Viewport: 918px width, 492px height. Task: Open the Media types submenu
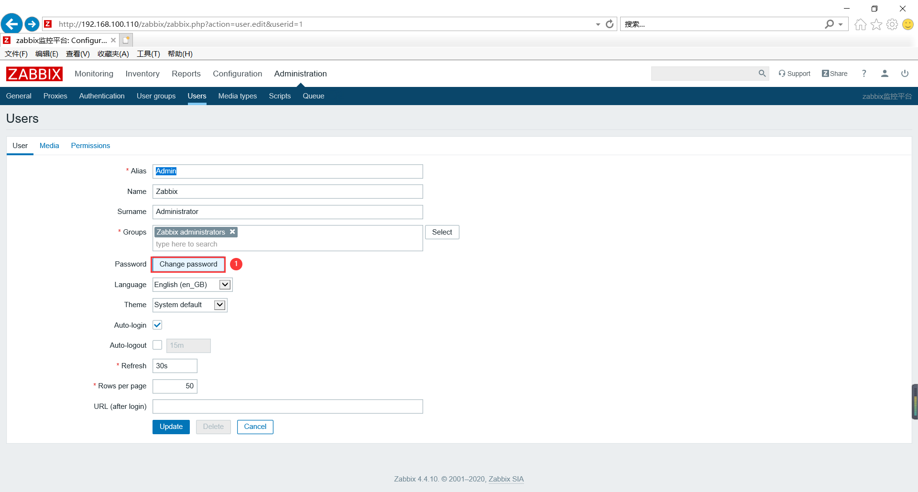point(238,96)
